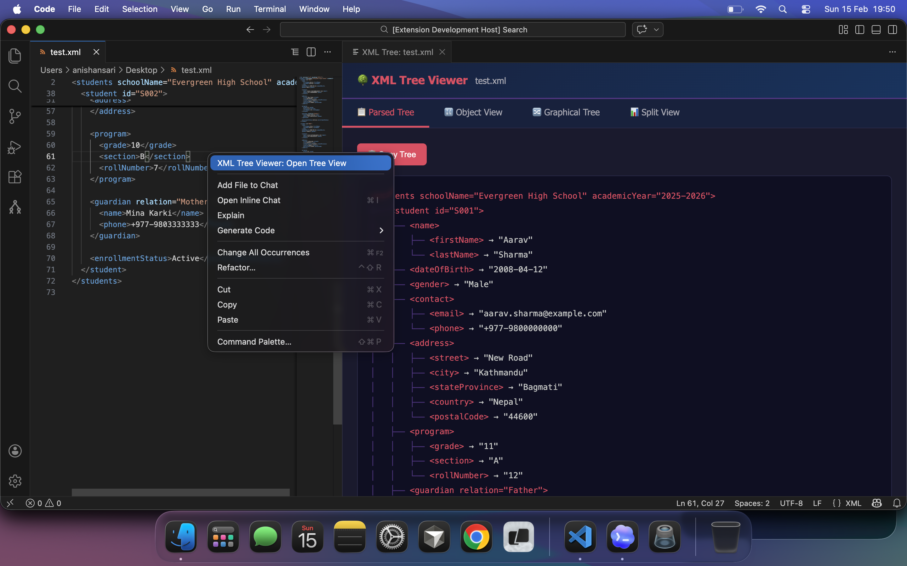Open the Manage gear settings icon
Screen dimensions: 907x566
[14, 481]
